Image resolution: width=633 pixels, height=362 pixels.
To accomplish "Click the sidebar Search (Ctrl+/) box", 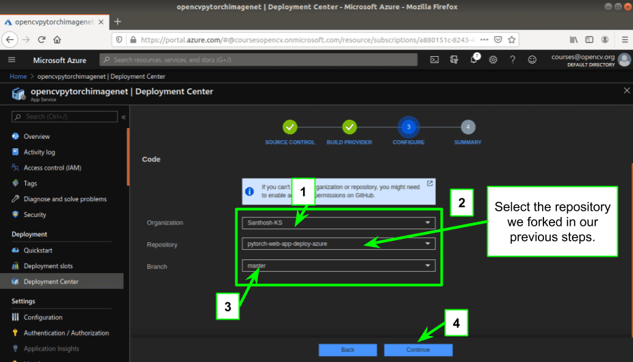I will click(64, 116).
